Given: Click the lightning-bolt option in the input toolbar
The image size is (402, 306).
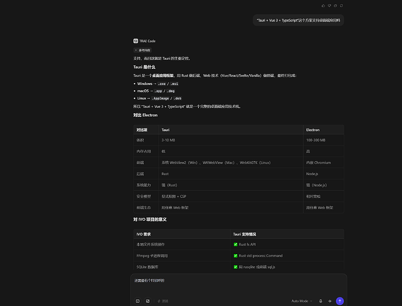Looking at the screenshot, I should click(163, 301).
